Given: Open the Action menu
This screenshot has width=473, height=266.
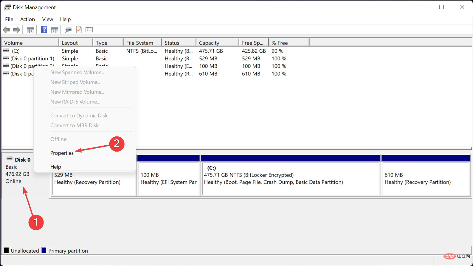Looking at the screenshot, I should (x=27, y=19).
